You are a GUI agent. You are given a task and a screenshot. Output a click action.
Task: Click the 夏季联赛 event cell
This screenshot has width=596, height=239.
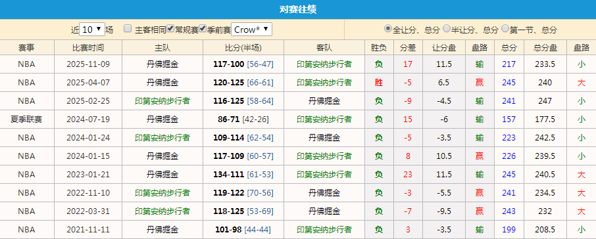click(26, 119)
